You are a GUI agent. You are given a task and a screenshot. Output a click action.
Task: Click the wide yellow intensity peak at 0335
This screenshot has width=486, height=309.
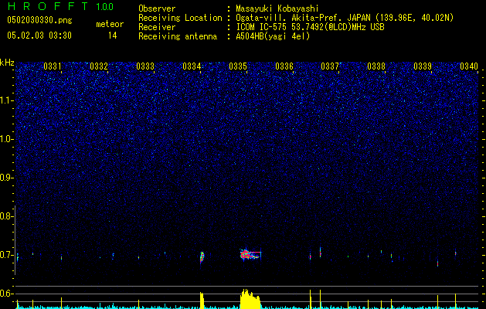[250, 298]
